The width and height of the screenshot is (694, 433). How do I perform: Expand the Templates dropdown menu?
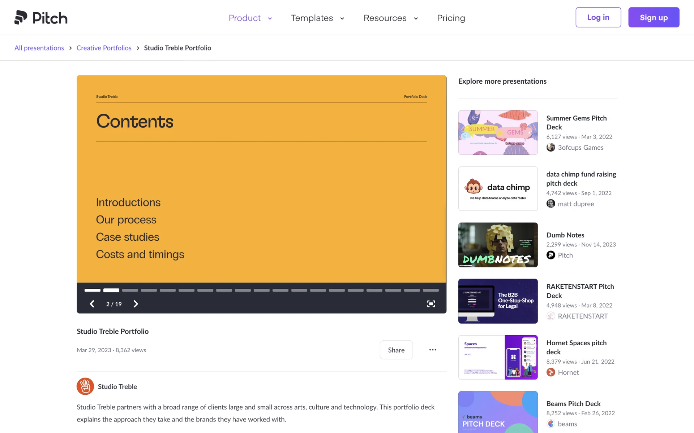(317, 18)
